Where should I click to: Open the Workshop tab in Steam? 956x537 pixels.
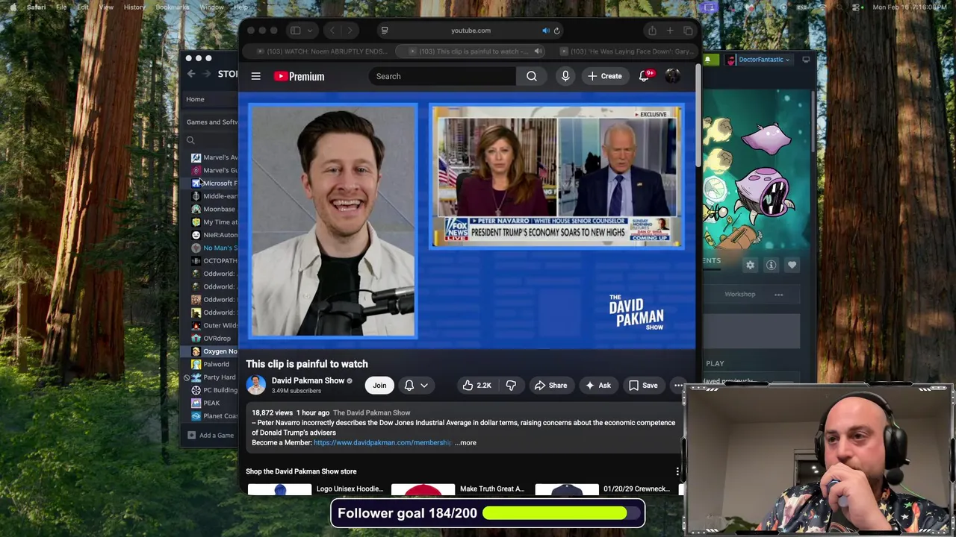[740, 294]
